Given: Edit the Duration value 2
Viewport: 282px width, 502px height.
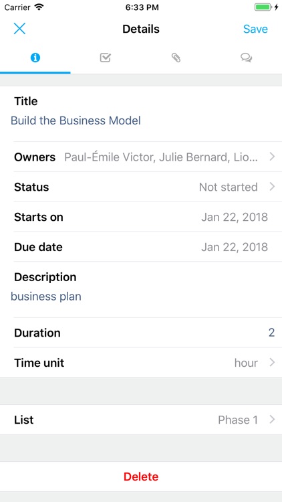Looking at the screenshot, I should click(271, 333).
